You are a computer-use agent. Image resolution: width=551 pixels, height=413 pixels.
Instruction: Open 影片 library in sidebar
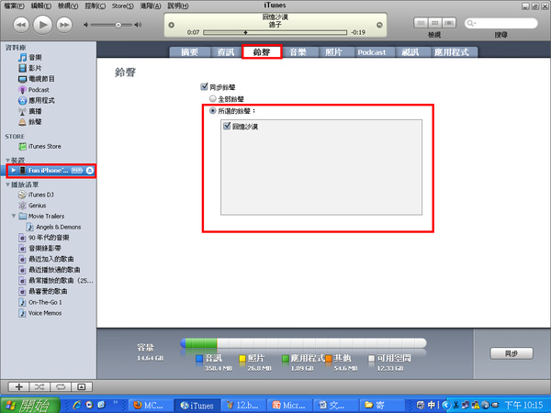point(35,68)
